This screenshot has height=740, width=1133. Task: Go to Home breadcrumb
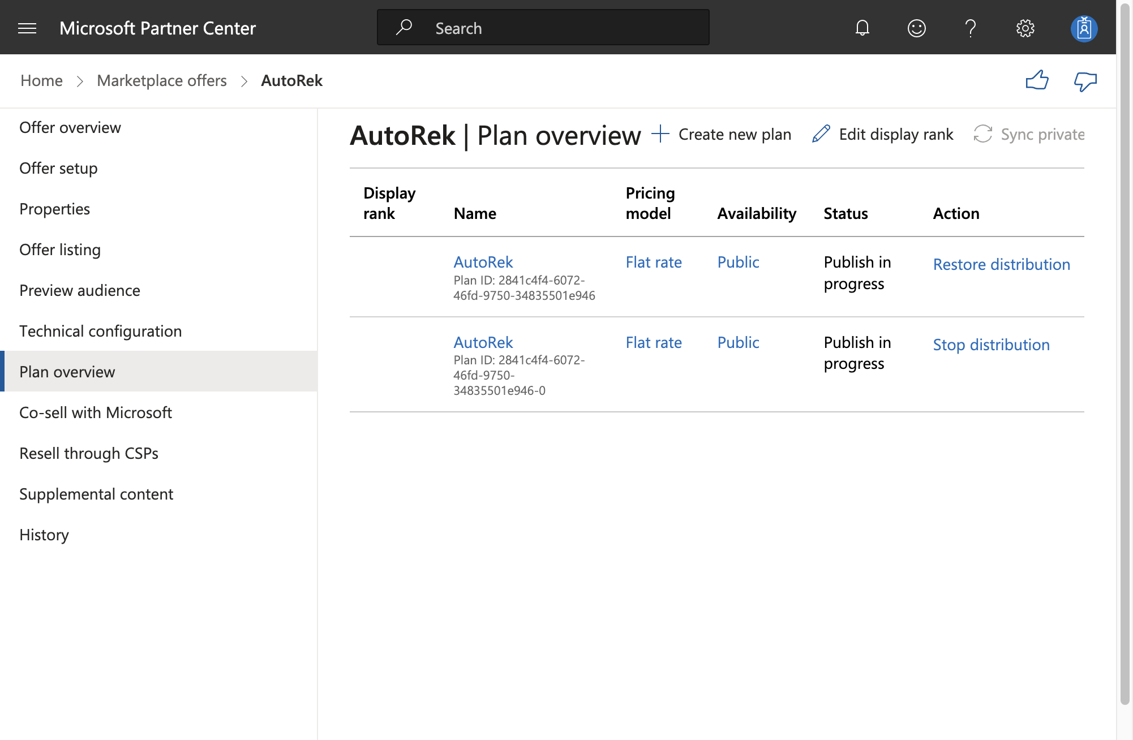click(x=41, y=81)
